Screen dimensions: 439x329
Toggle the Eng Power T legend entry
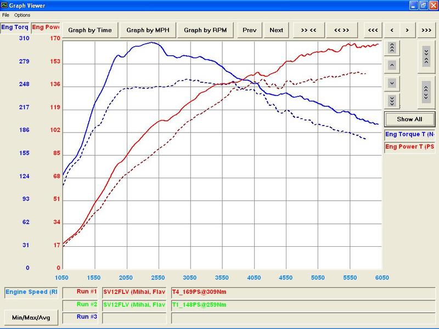coord(409,146)
